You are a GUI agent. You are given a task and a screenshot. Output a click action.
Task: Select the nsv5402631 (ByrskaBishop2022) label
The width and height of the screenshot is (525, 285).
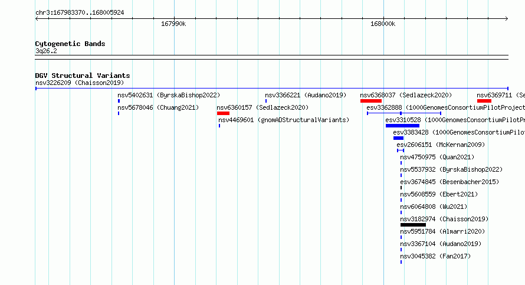point(169,95)
